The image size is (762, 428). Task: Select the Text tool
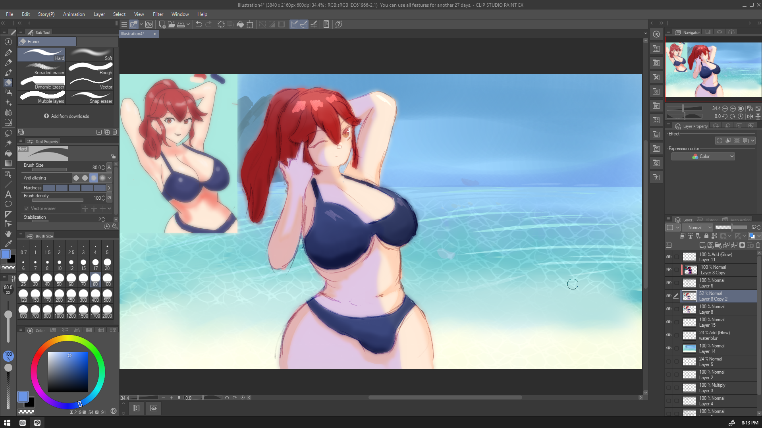8,194
